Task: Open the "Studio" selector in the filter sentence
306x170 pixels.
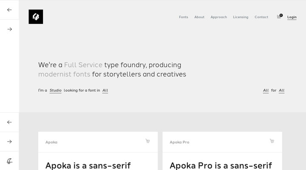Action: pos(55,91)
